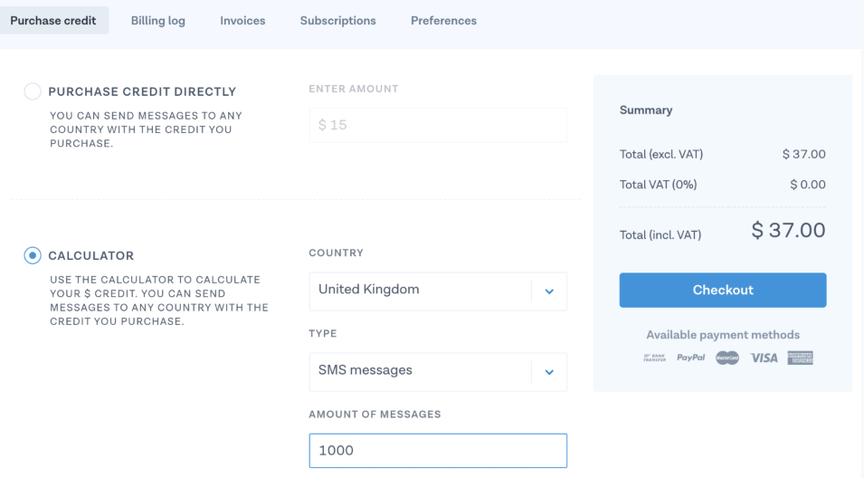Click the Purchase Credit Directly heading label
The height and width of the screenshot is (478, 864).
(142, 91)
